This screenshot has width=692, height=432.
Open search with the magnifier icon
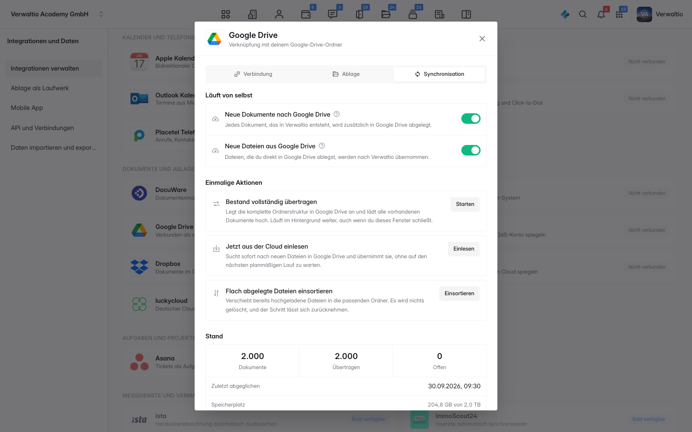[x=583, y=14]
